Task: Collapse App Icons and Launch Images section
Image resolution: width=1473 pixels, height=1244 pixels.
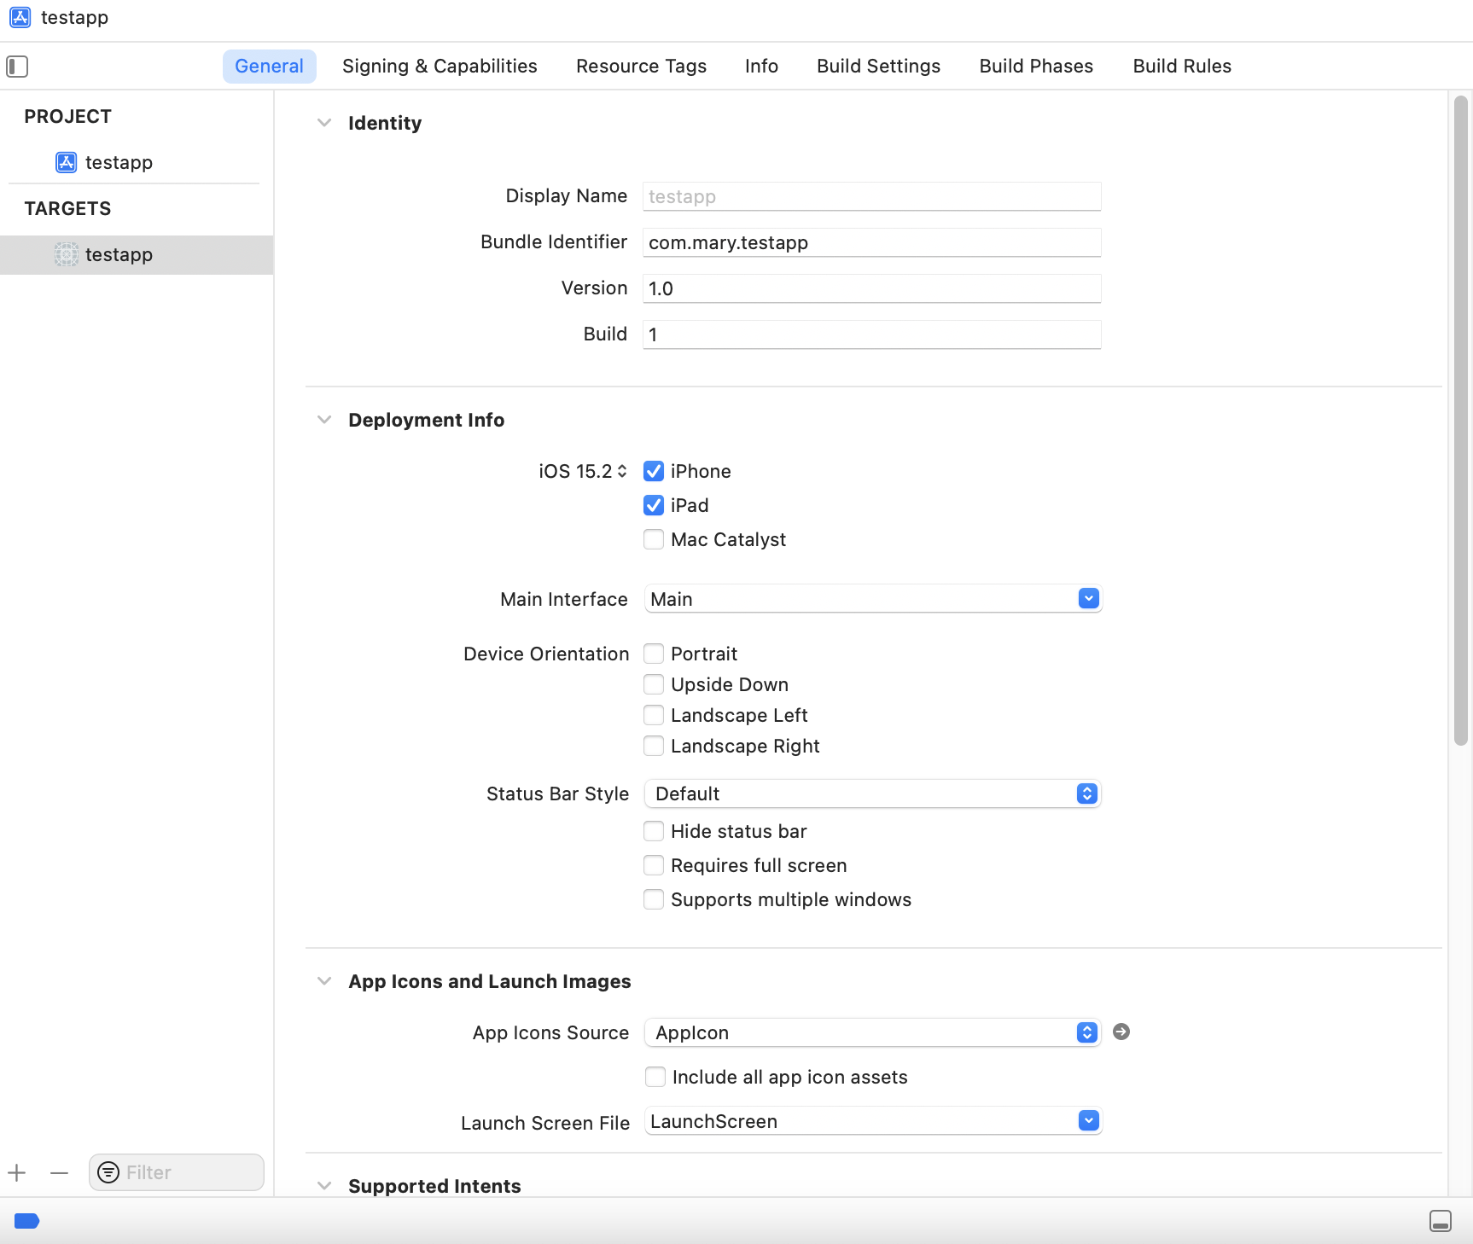Action: point(324,981)
